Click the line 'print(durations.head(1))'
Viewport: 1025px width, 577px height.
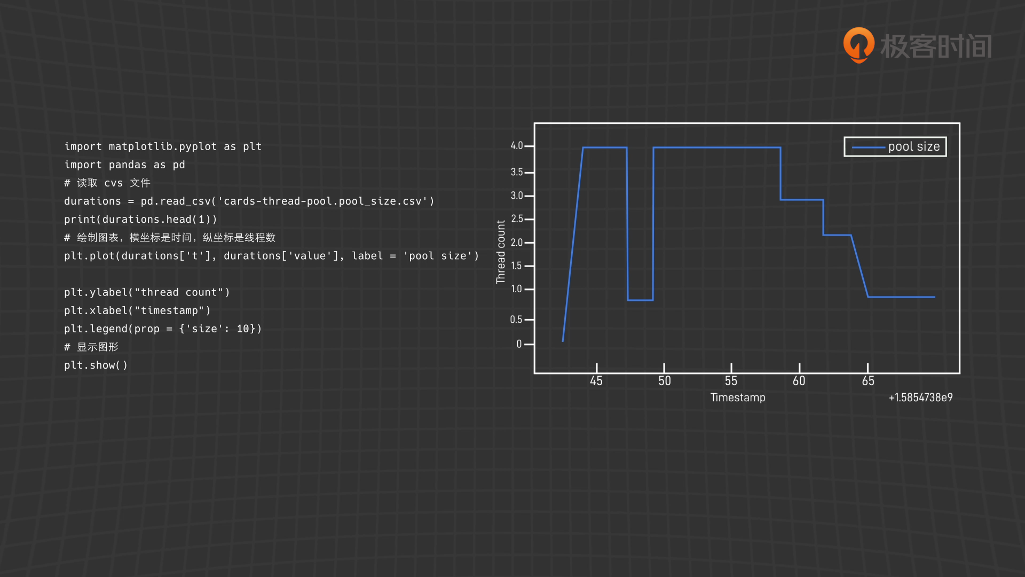pyautogui.click(x=140, y=219)
